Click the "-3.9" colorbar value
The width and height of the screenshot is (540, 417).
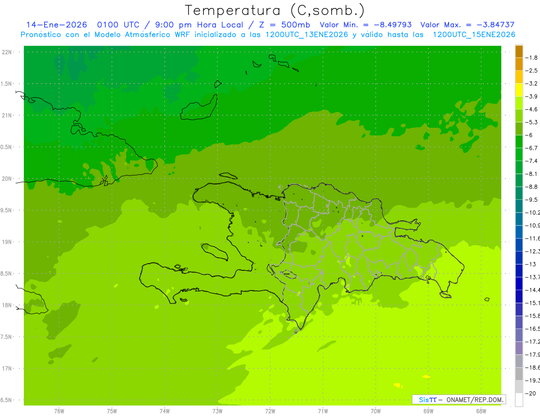532,96
